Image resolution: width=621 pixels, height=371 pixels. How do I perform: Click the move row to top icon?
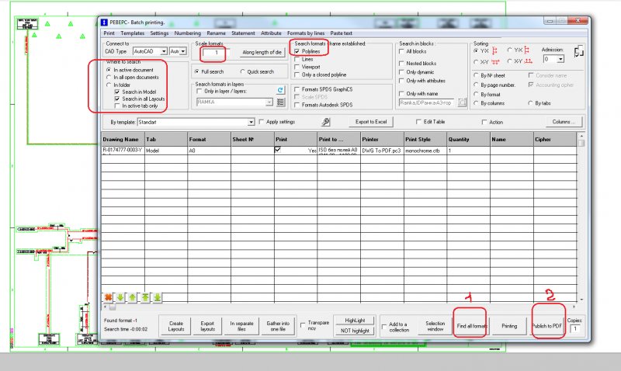pyautogui.click(x=145, y=297)
